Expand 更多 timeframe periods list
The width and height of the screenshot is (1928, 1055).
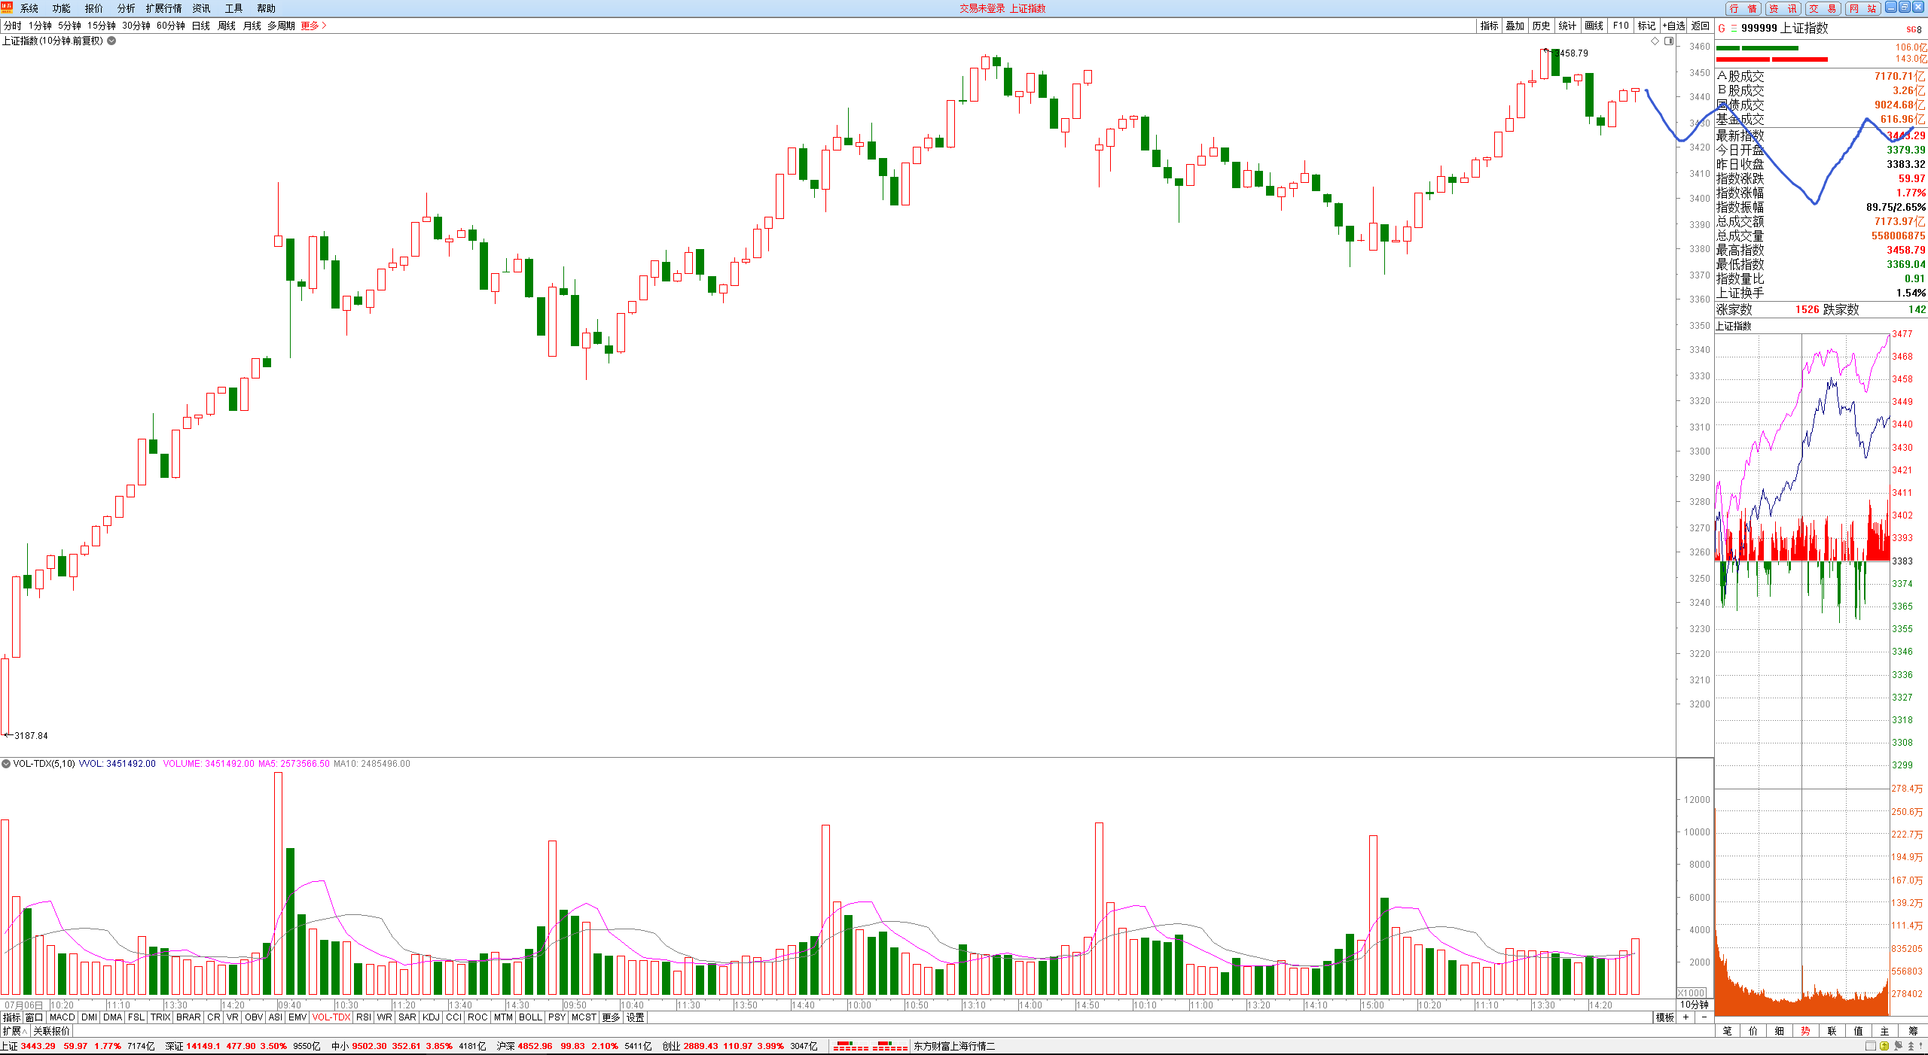click(x=313, y=26)
